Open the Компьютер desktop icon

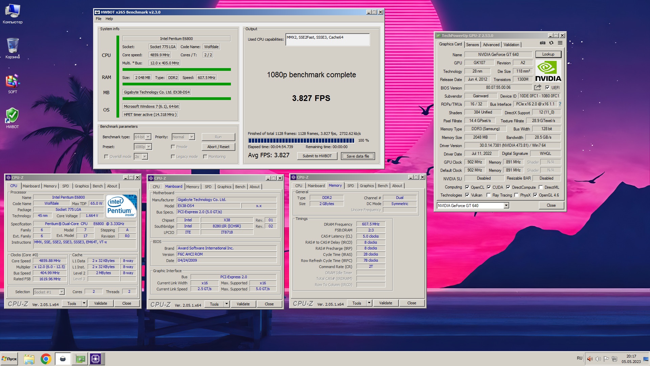[13, 14]
